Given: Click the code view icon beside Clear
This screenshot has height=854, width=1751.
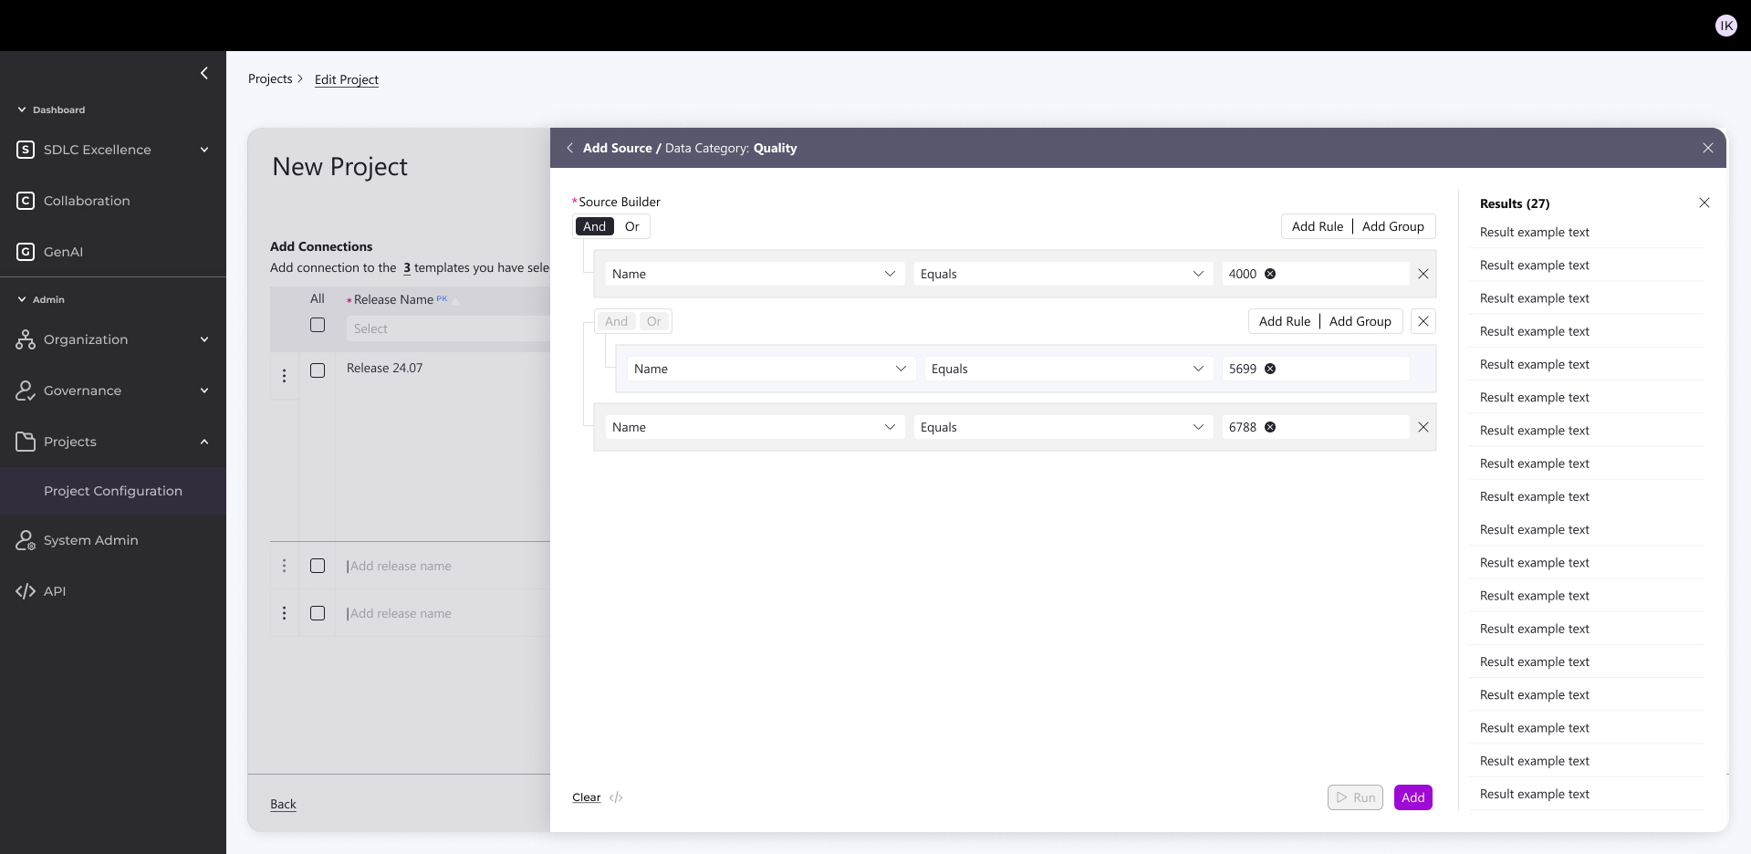Looking at the screenshot, I should [x=616, y=797].
